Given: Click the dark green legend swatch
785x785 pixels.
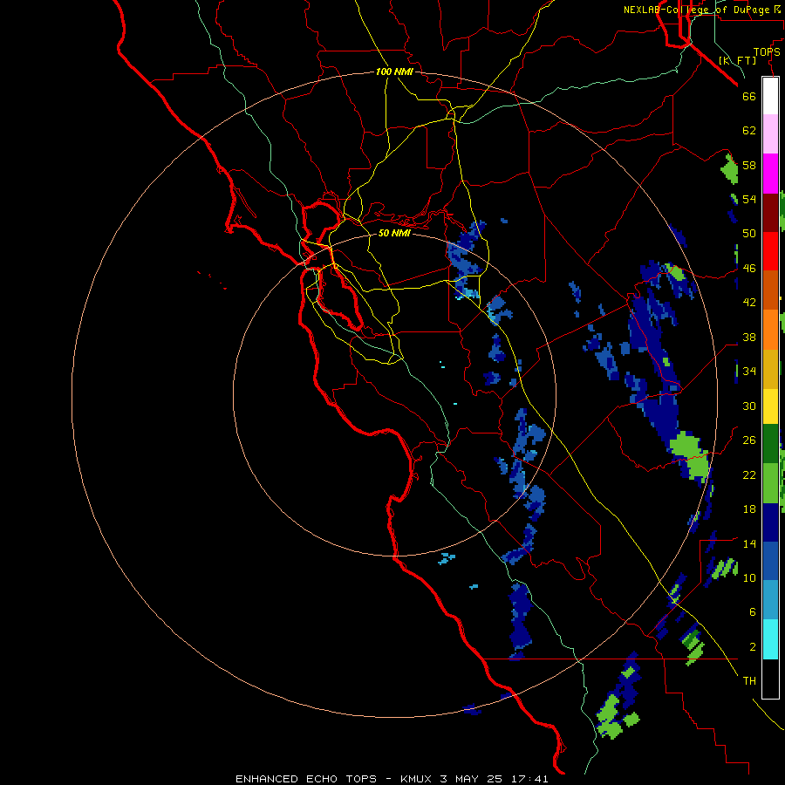Looking at the screenshot, I should point(770,444).
